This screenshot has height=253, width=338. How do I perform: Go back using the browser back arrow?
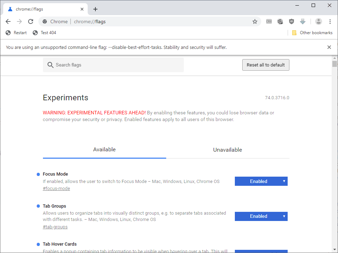[x=8, y=21]
